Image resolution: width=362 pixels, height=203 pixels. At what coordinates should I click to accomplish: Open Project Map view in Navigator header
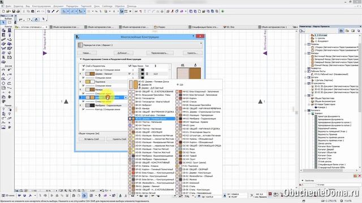[341, 30]
